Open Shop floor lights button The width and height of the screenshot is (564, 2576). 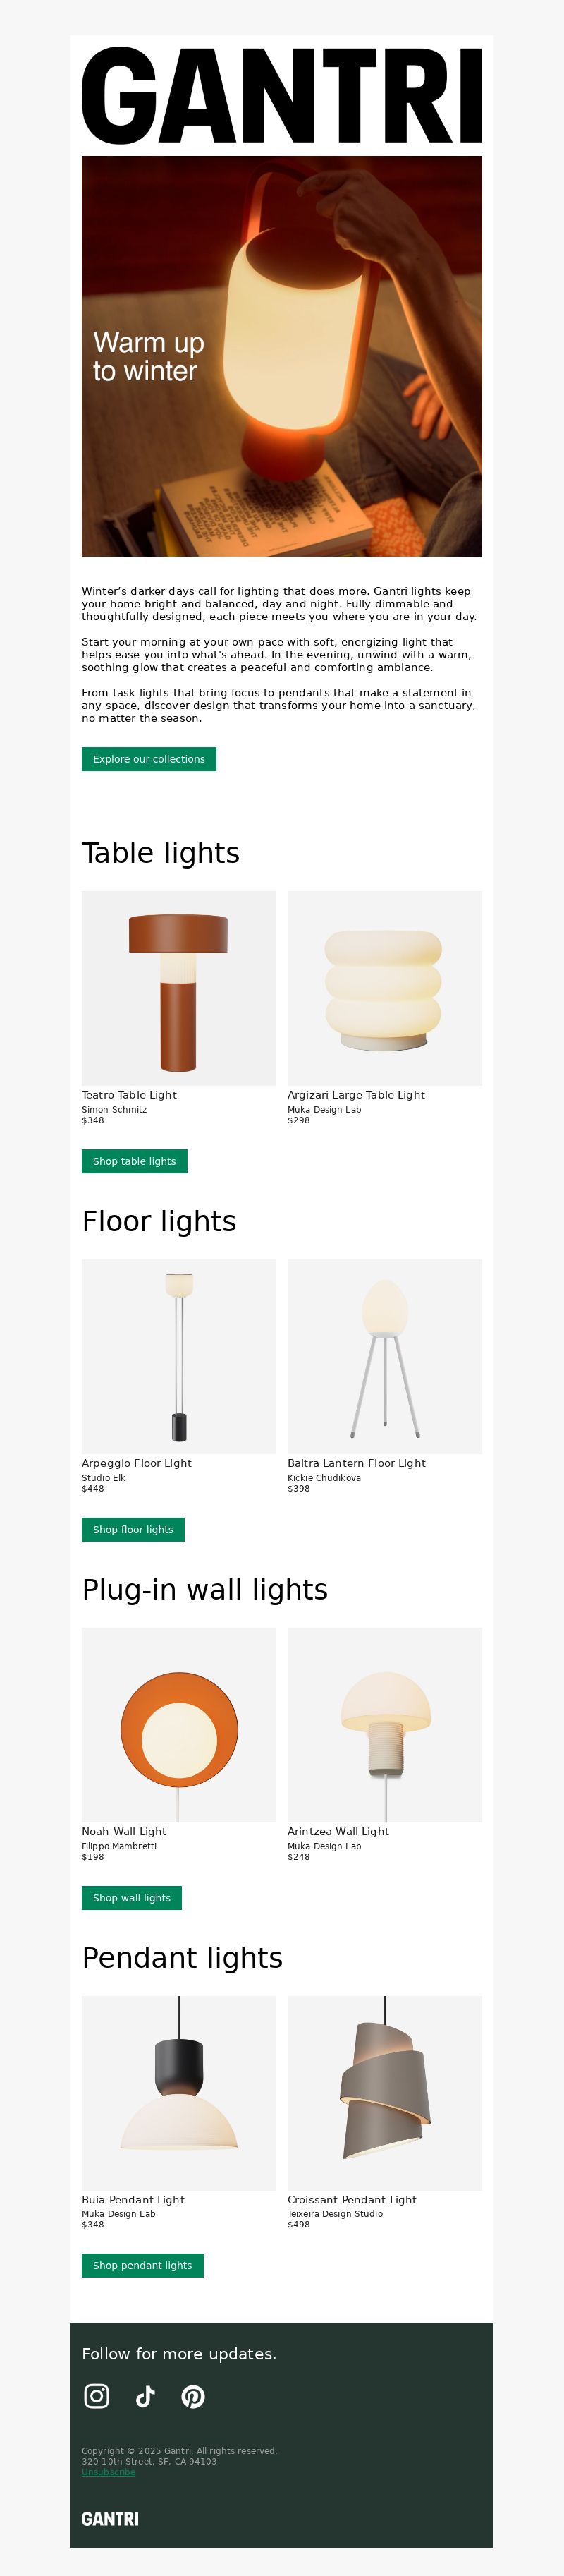[x=133, y=1529]
